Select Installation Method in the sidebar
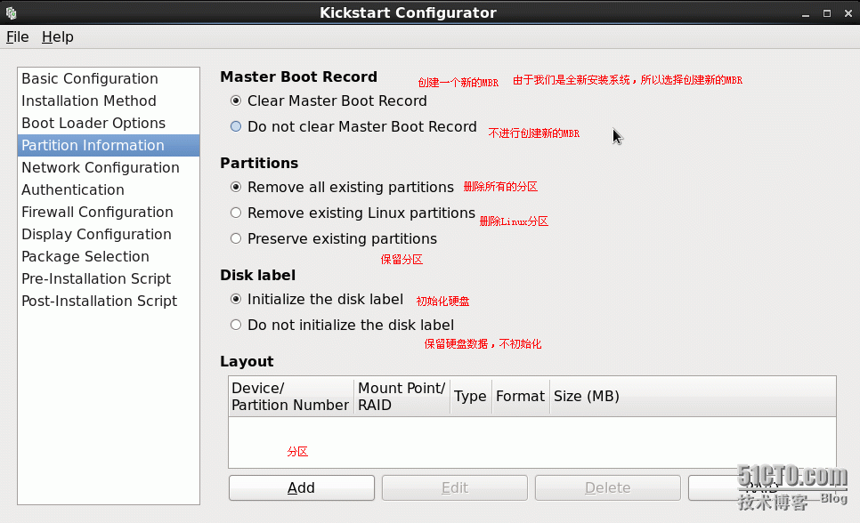This screenshot has width=860, height=523. [x=109, y=101]
